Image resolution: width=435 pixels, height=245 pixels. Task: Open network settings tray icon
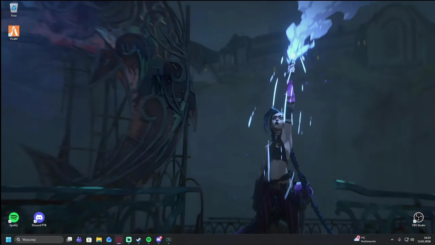tap(406, 240)
